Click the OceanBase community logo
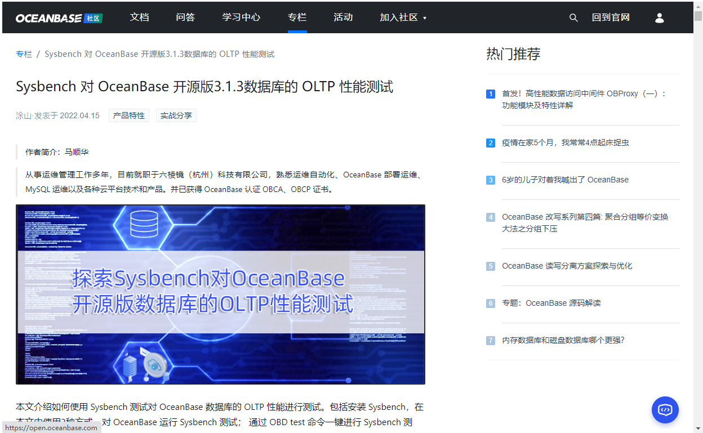The image size is (703, 433). tap(59, 18)
